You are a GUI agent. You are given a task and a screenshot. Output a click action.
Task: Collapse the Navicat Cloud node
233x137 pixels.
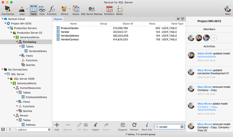point(2,19)
